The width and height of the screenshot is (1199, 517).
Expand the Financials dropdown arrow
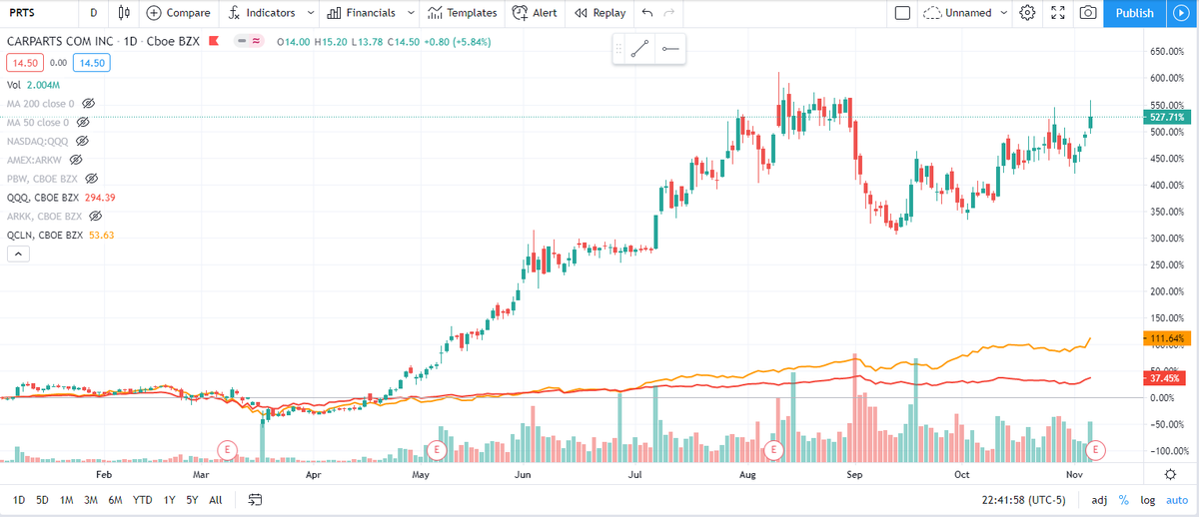411,13
